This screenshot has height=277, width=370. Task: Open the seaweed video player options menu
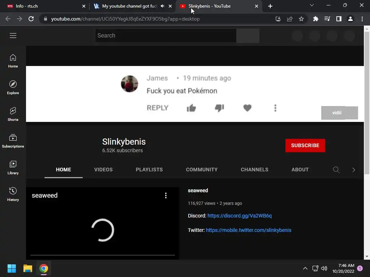tap(166, 195)
